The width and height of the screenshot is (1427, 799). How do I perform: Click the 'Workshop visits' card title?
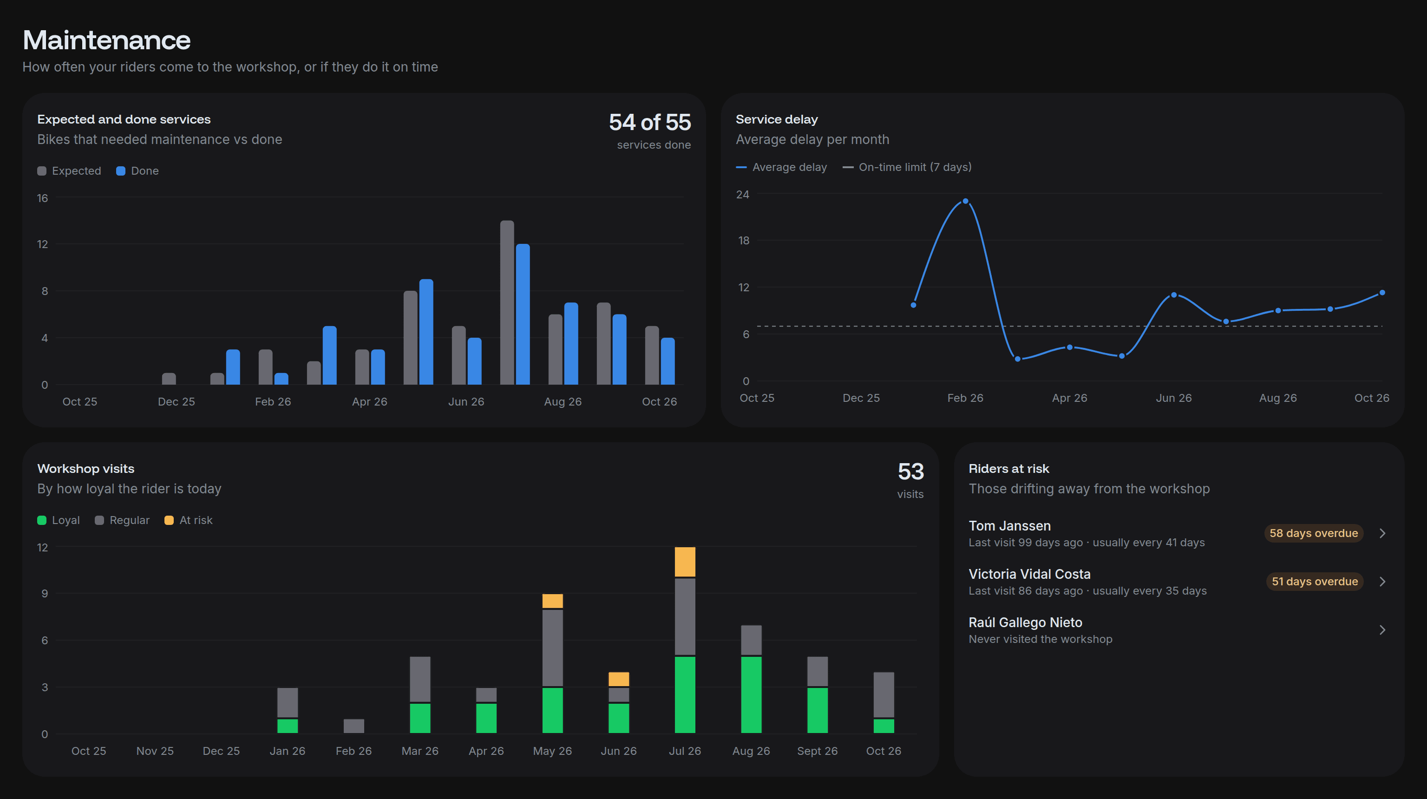tap(86, 468)
